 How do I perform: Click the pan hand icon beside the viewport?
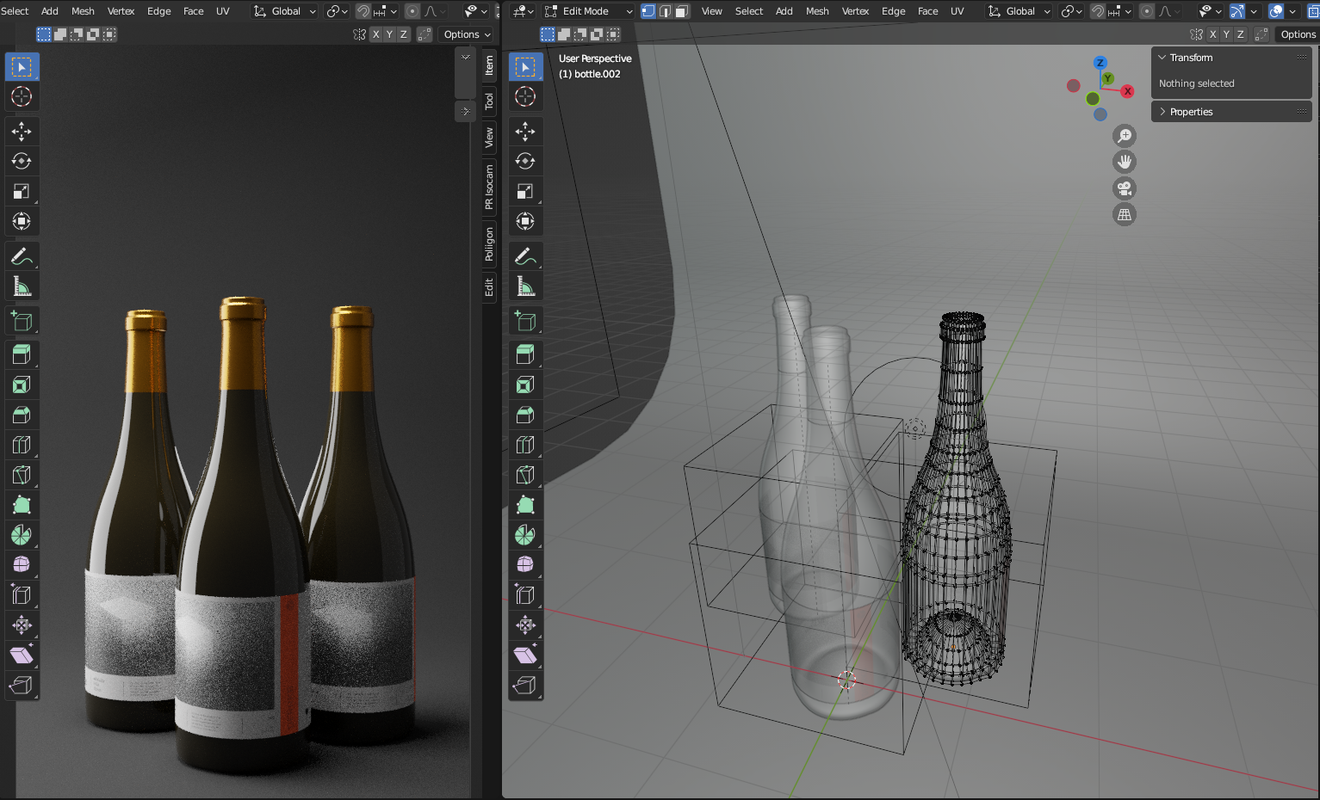[1125, 161]
